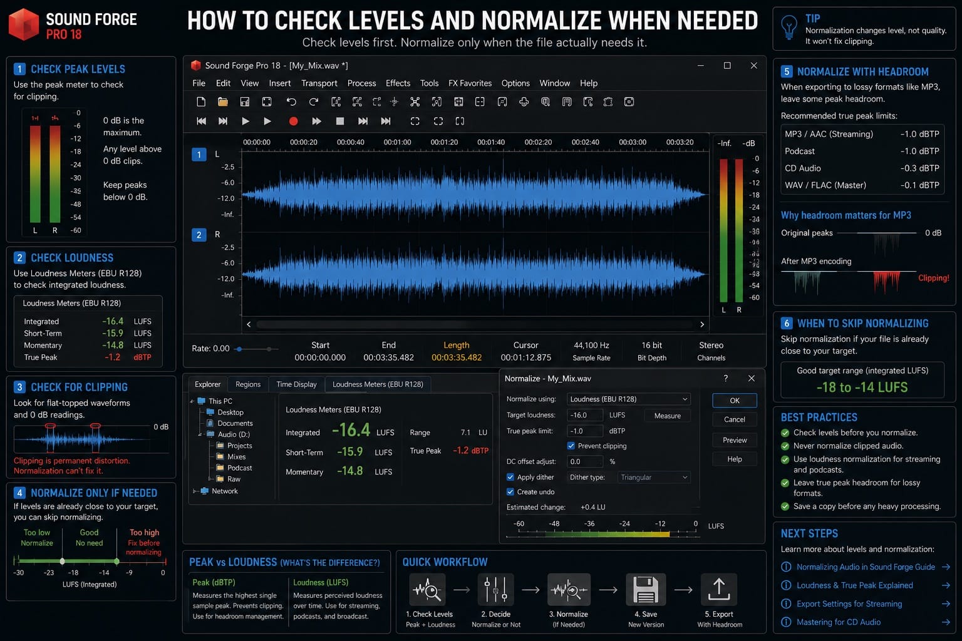
Task: Click the lightbulb Tip icon
Action: 789,28
